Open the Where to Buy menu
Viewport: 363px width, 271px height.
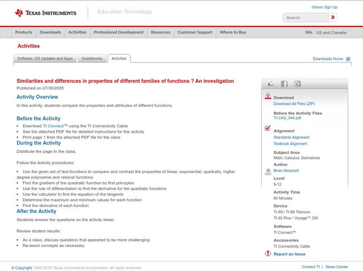(232, 32)
